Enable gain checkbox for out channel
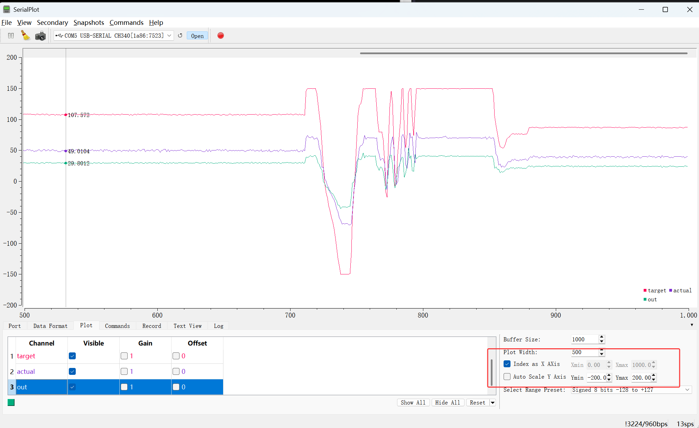 tap(124, 387)
